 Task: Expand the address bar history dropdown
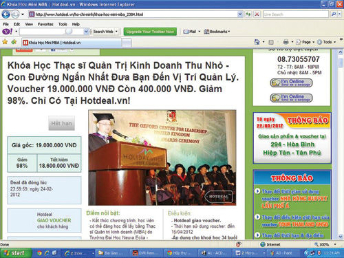point(240,14)
